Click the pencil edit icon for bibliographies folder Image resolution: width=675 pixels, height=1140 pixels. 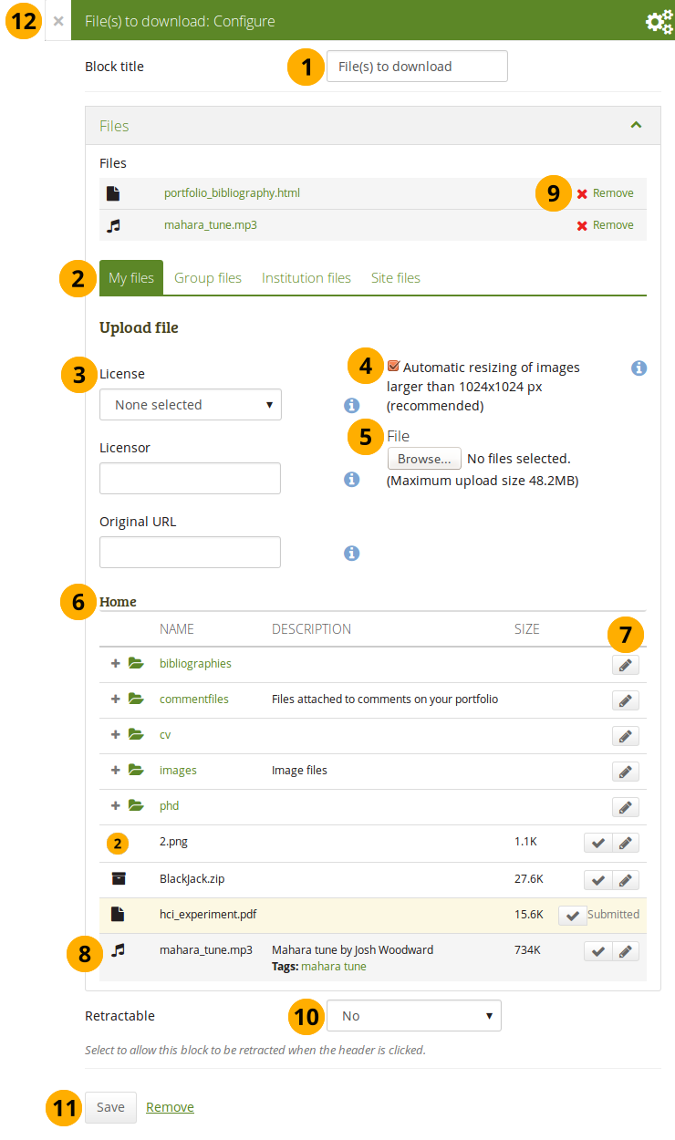click(x=625, y=665)
